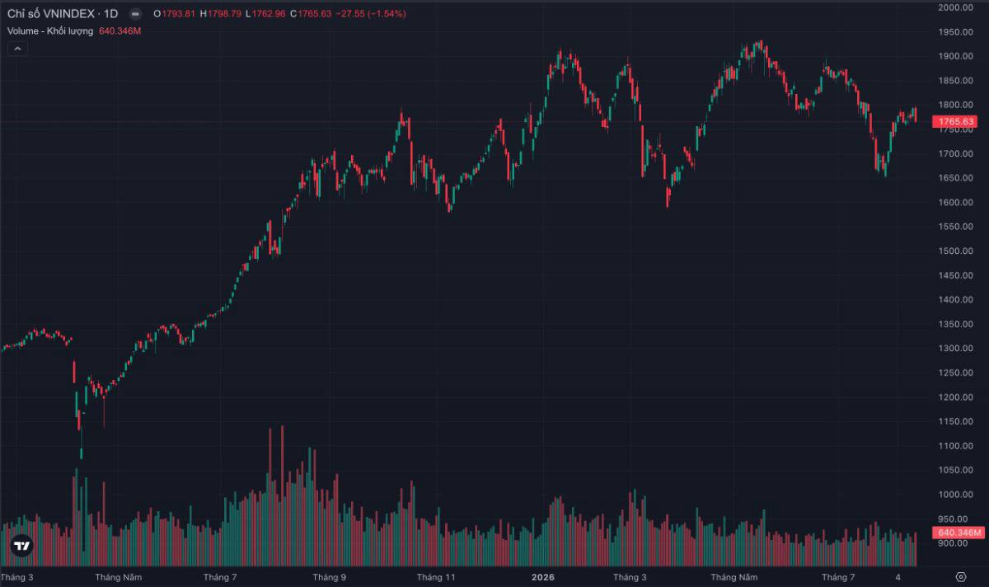
Task: Click the TradingView logo icon
Action: coord(21,546)
